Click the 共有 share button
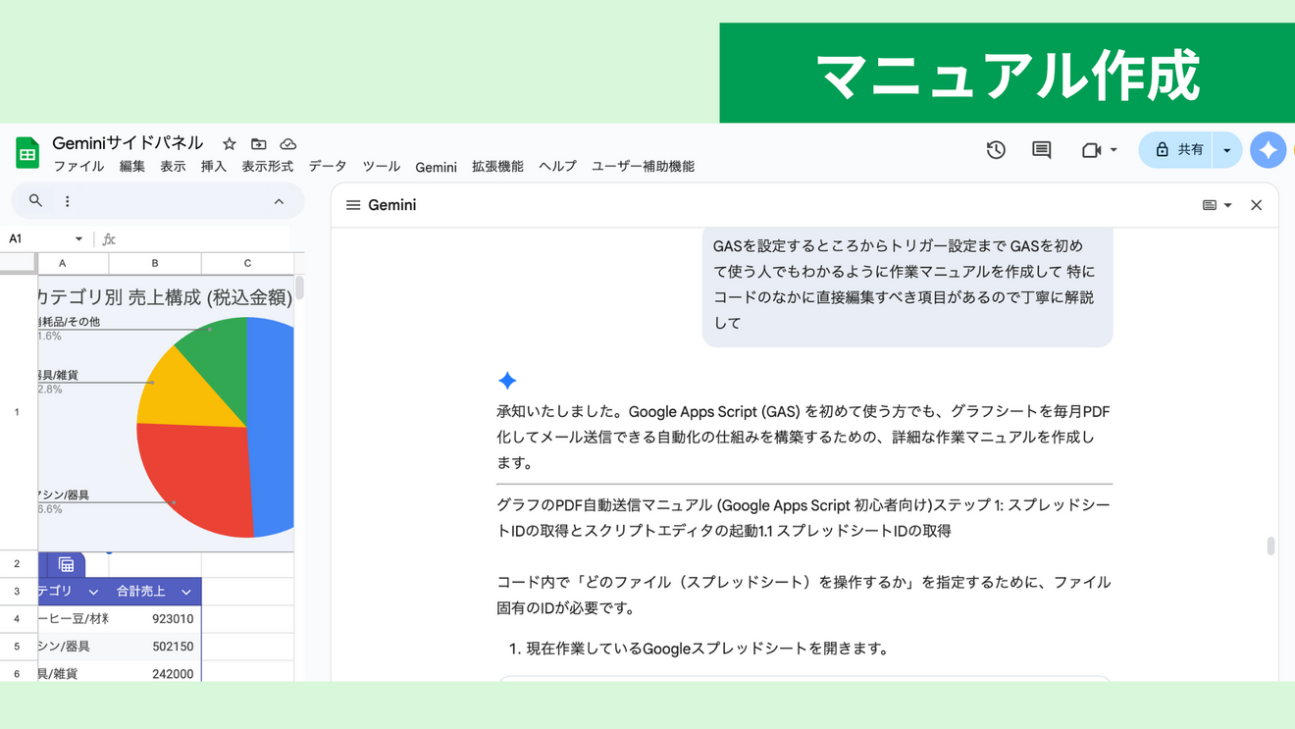 [x=1177, y=150]
